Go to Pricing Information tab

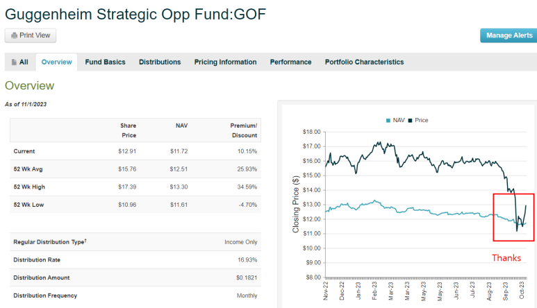pyautogui.click(x=225, y=62)
